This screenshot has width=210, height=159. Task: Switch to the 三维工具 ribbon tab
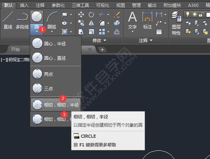(x=80, y=5)
